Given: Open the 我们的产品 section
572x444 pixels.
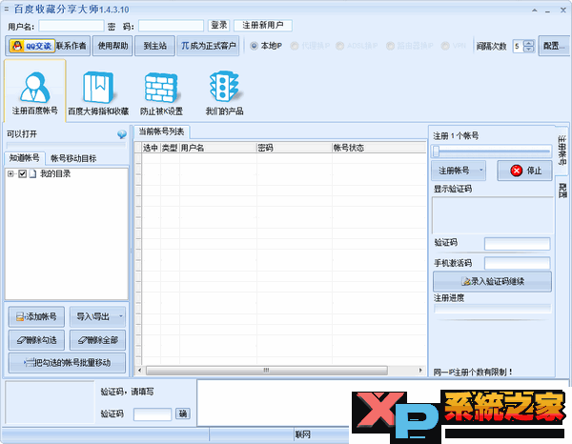Looking at the screenshot, I should (224, 92).
